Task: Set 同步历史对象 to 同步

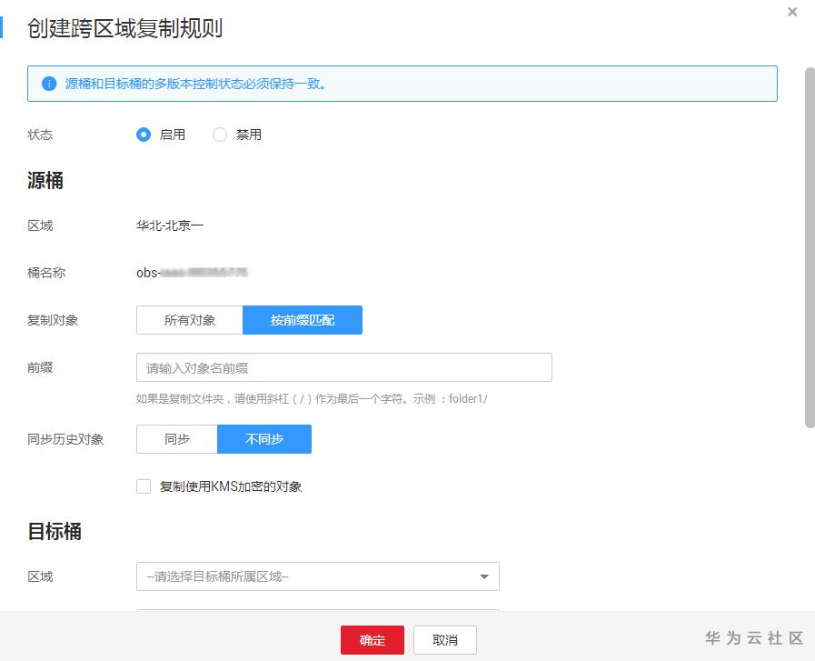Action: pos(175,439)
